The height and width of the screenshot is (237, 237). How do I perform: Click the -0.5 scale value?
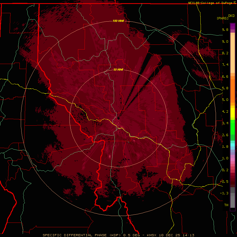pyautogui.click(x=224, y=182)
